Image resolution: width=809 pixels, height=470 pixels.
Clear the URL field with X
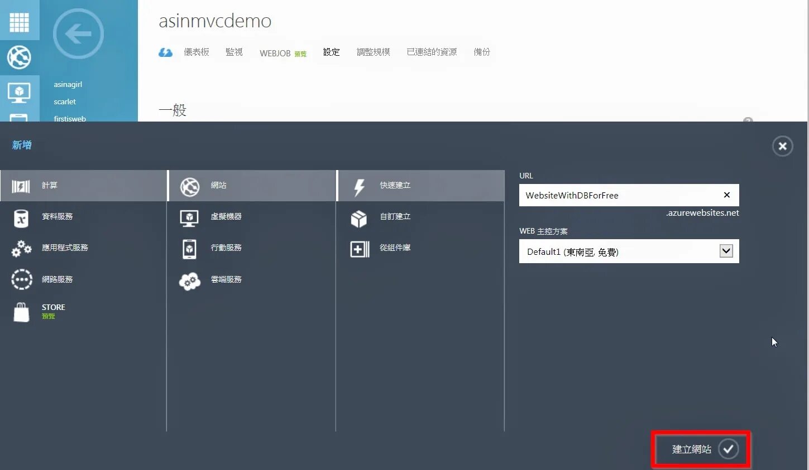[727, 195]
